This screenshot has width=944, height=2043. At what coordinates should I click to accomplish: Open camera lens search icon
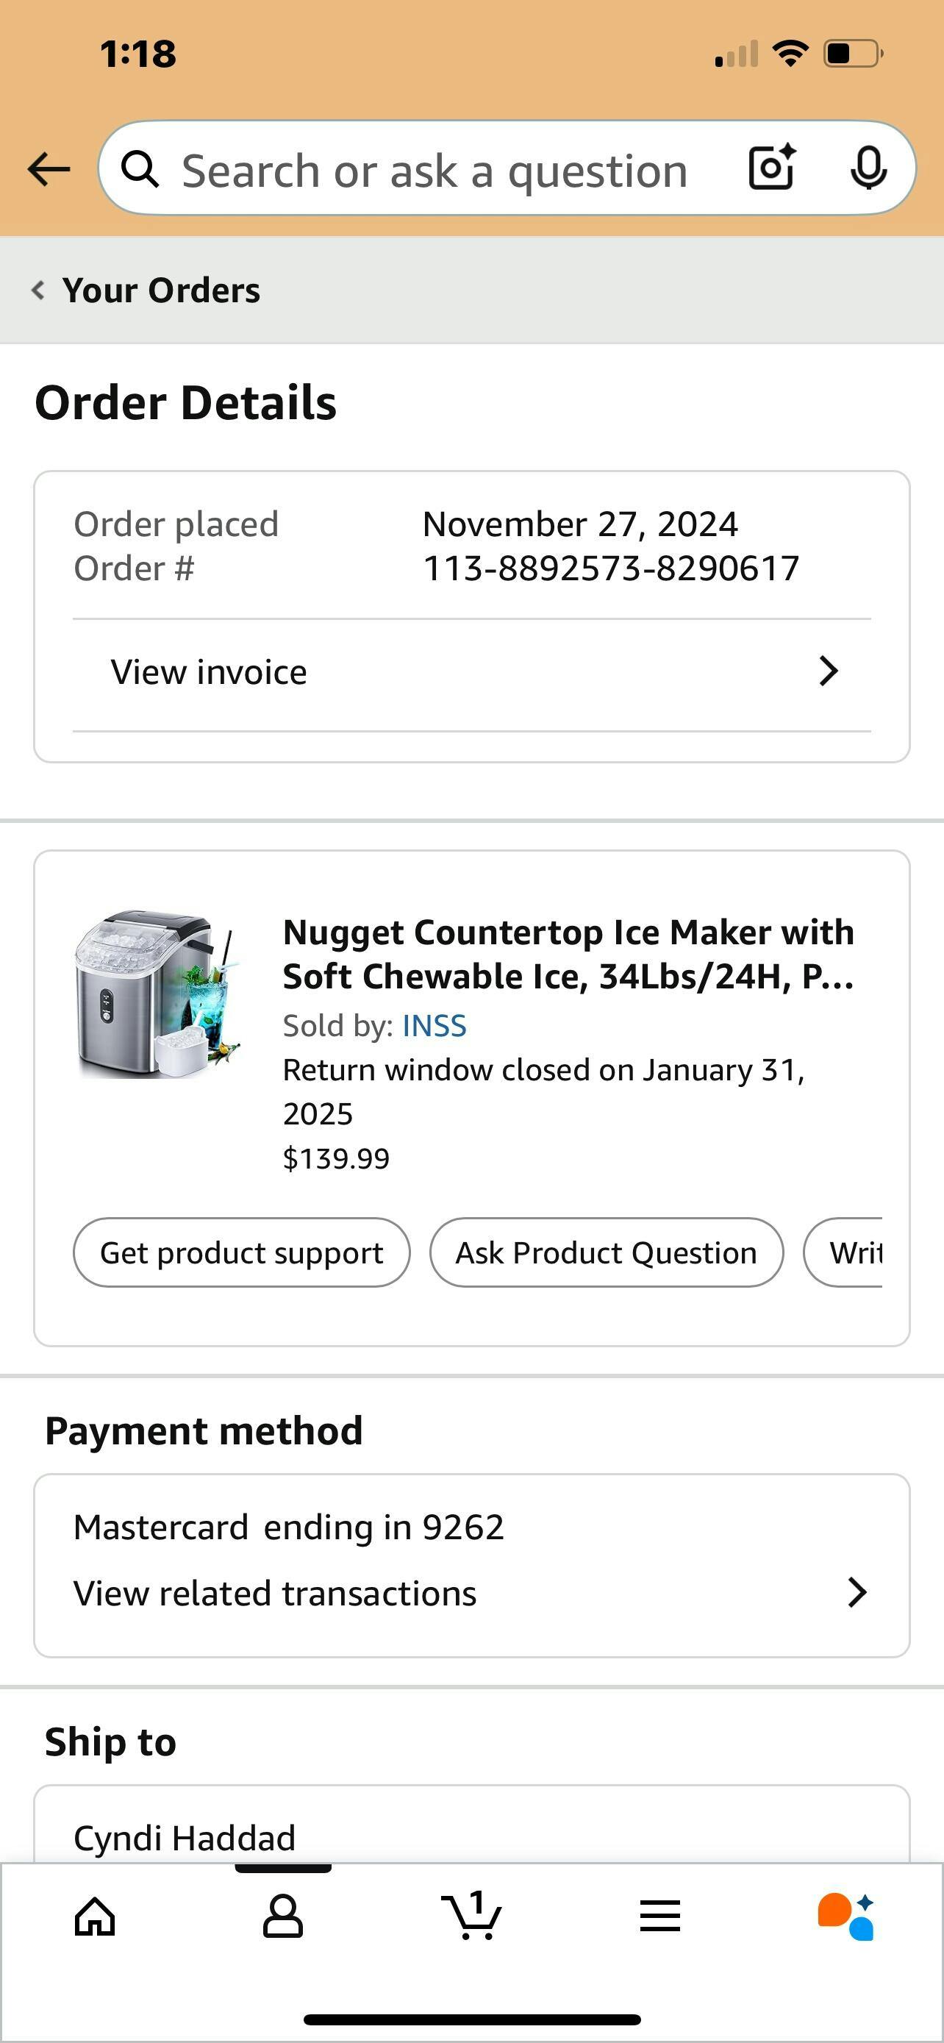pyautogui.click(x=771, y=168)
